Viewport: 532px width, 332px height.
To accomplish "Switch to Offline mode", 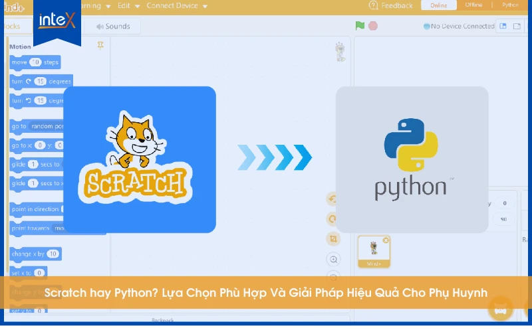I will point(473,5).
